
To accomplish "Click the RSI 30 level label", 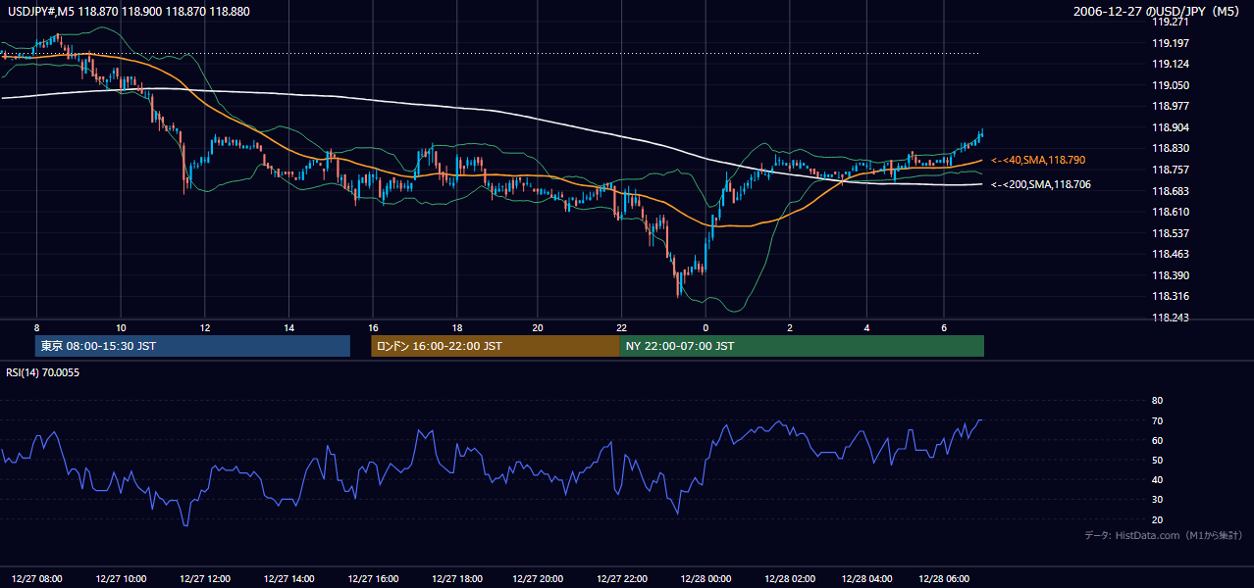I will [x=1157, y=500].
